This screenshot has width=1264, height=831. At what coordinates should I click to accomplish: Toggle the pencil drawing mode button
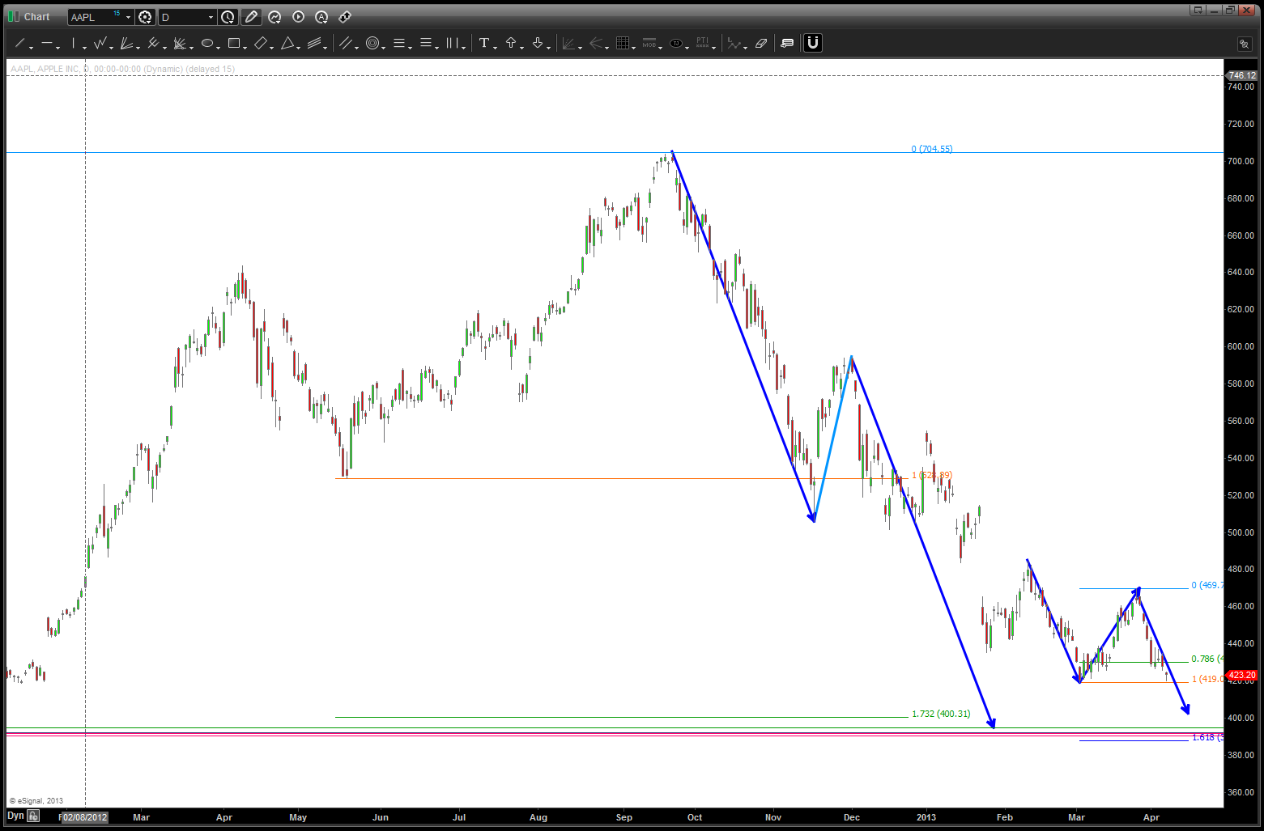tap(251, 17)
